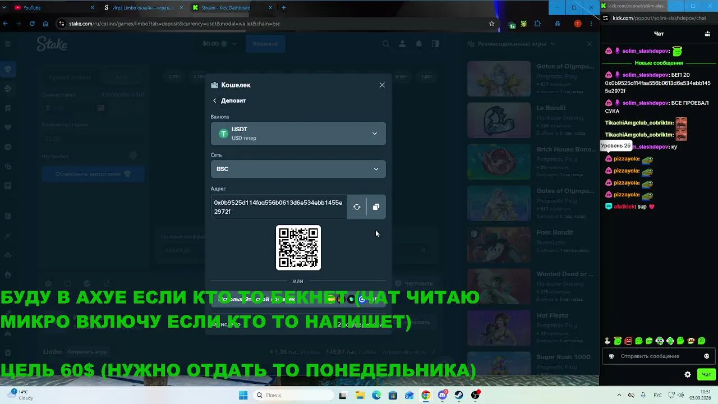Select the red angry emote in quick emotes
This screenshot has width=718, height=404.
tap(628, 341)
